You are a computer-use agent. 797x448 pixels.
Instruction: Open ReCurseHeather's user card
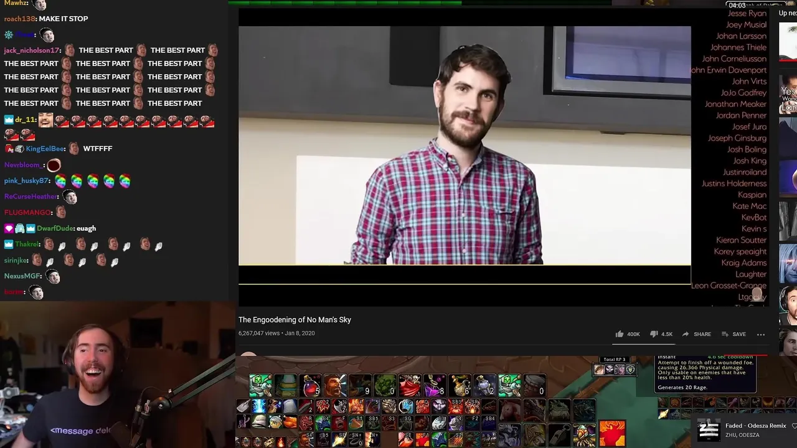coord(31,197)
